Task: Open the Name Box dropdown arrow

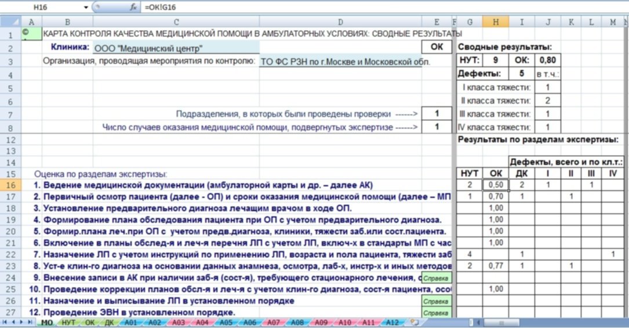Action: pos(86,8)
